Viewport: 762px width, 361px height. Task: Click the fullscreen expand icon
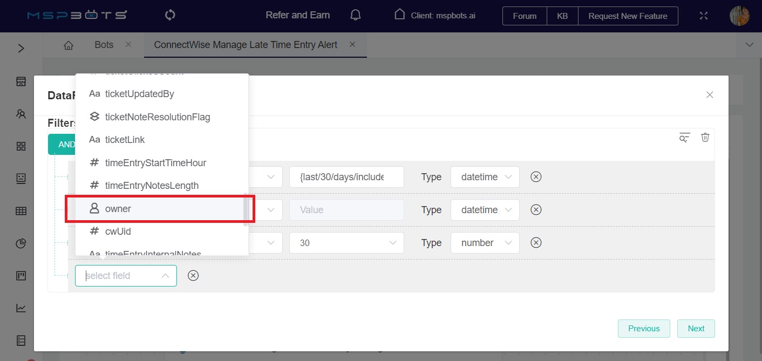pyautogui.click(x=703, y=16)
